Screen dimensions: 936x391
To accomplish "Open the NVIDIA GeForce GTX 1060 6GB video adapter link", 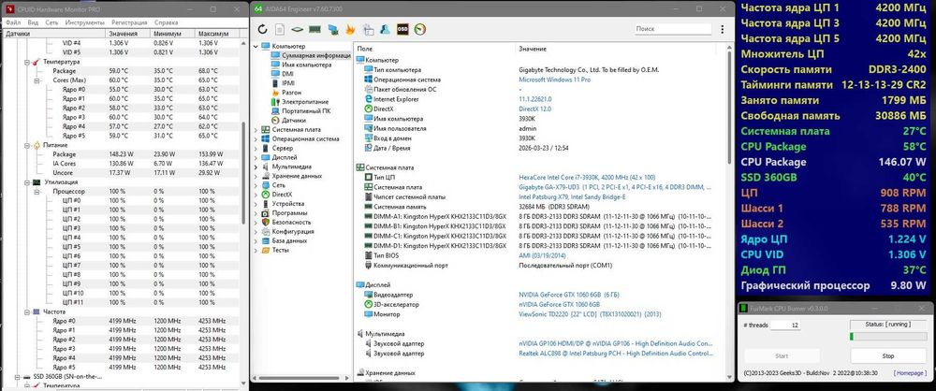I will [x=569, y=295].
